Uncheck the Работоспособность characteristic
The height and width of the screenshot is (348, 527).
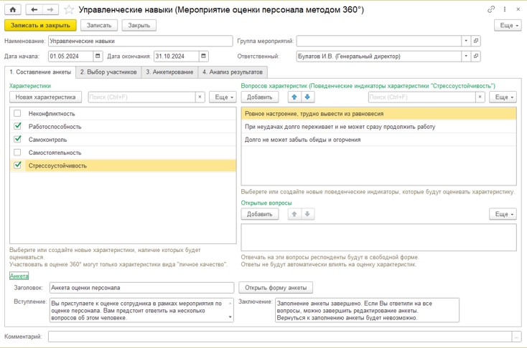coord(17,126)
